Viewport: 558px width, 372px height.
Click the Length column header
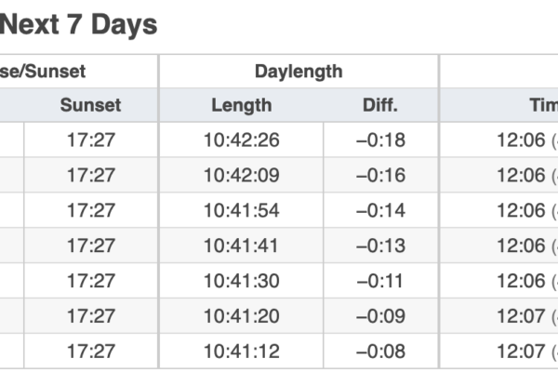(242, 105)
